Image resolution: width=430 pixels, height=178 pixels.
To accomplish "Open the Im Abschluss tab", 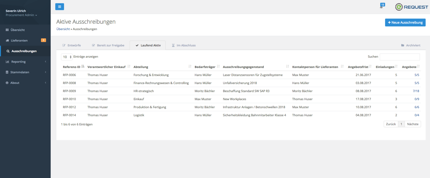I will (x=184, y=45).
